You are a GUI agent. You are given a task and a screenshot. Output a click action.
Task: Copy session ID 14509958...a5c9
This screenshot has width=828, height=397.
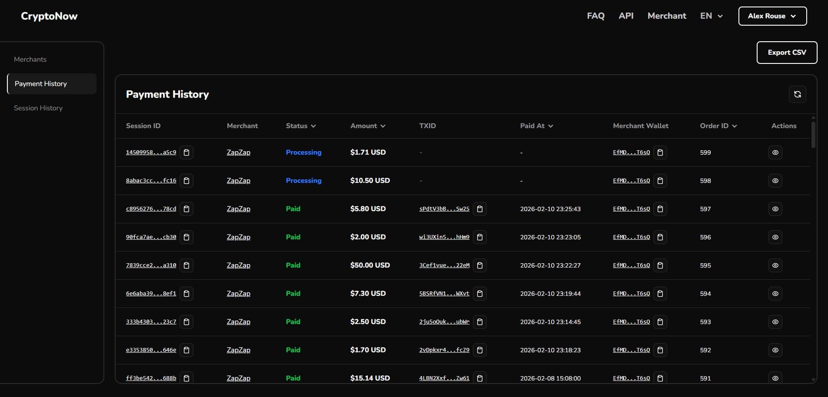coord(186,152)
